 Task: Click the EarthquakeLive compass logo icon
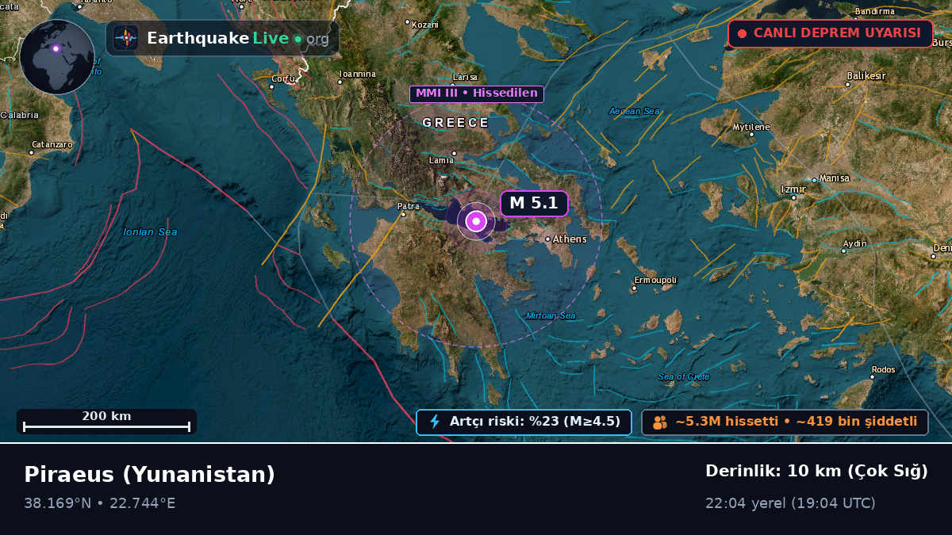pyautogui.click(x=125, y=38)
